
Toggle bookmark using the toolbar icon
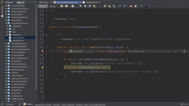coord(114,6)
